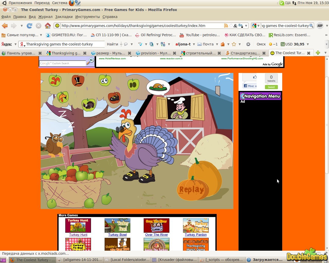The image size is (329, 263).
Task: Go back with the browser Back arrow
Action: coord(5,26)
